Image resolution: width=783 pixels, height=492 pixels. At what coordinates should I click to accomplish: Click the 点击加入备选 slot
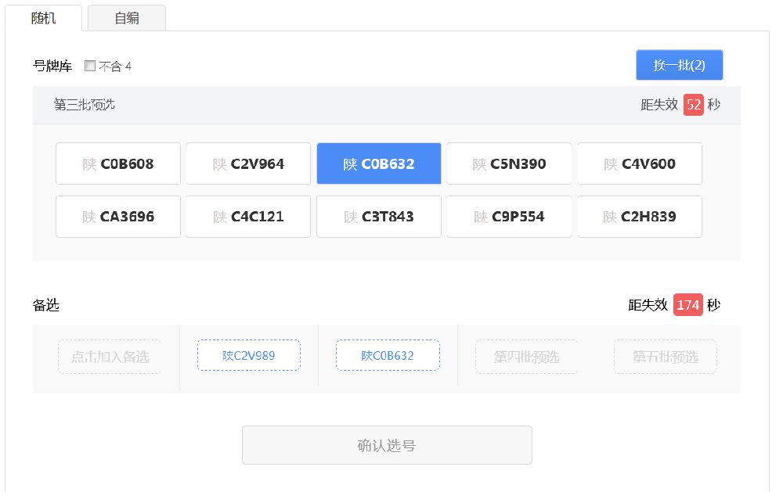110,357
